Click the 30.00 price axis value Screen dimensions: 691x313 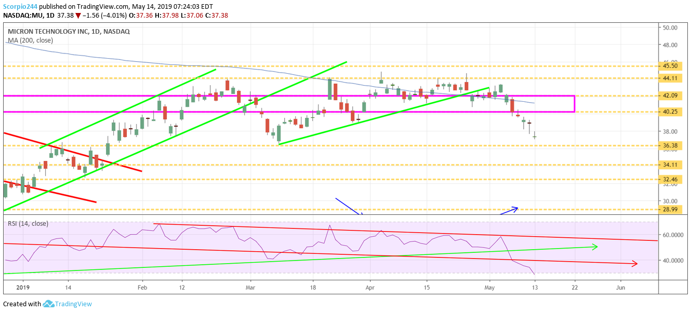[670, 201]
